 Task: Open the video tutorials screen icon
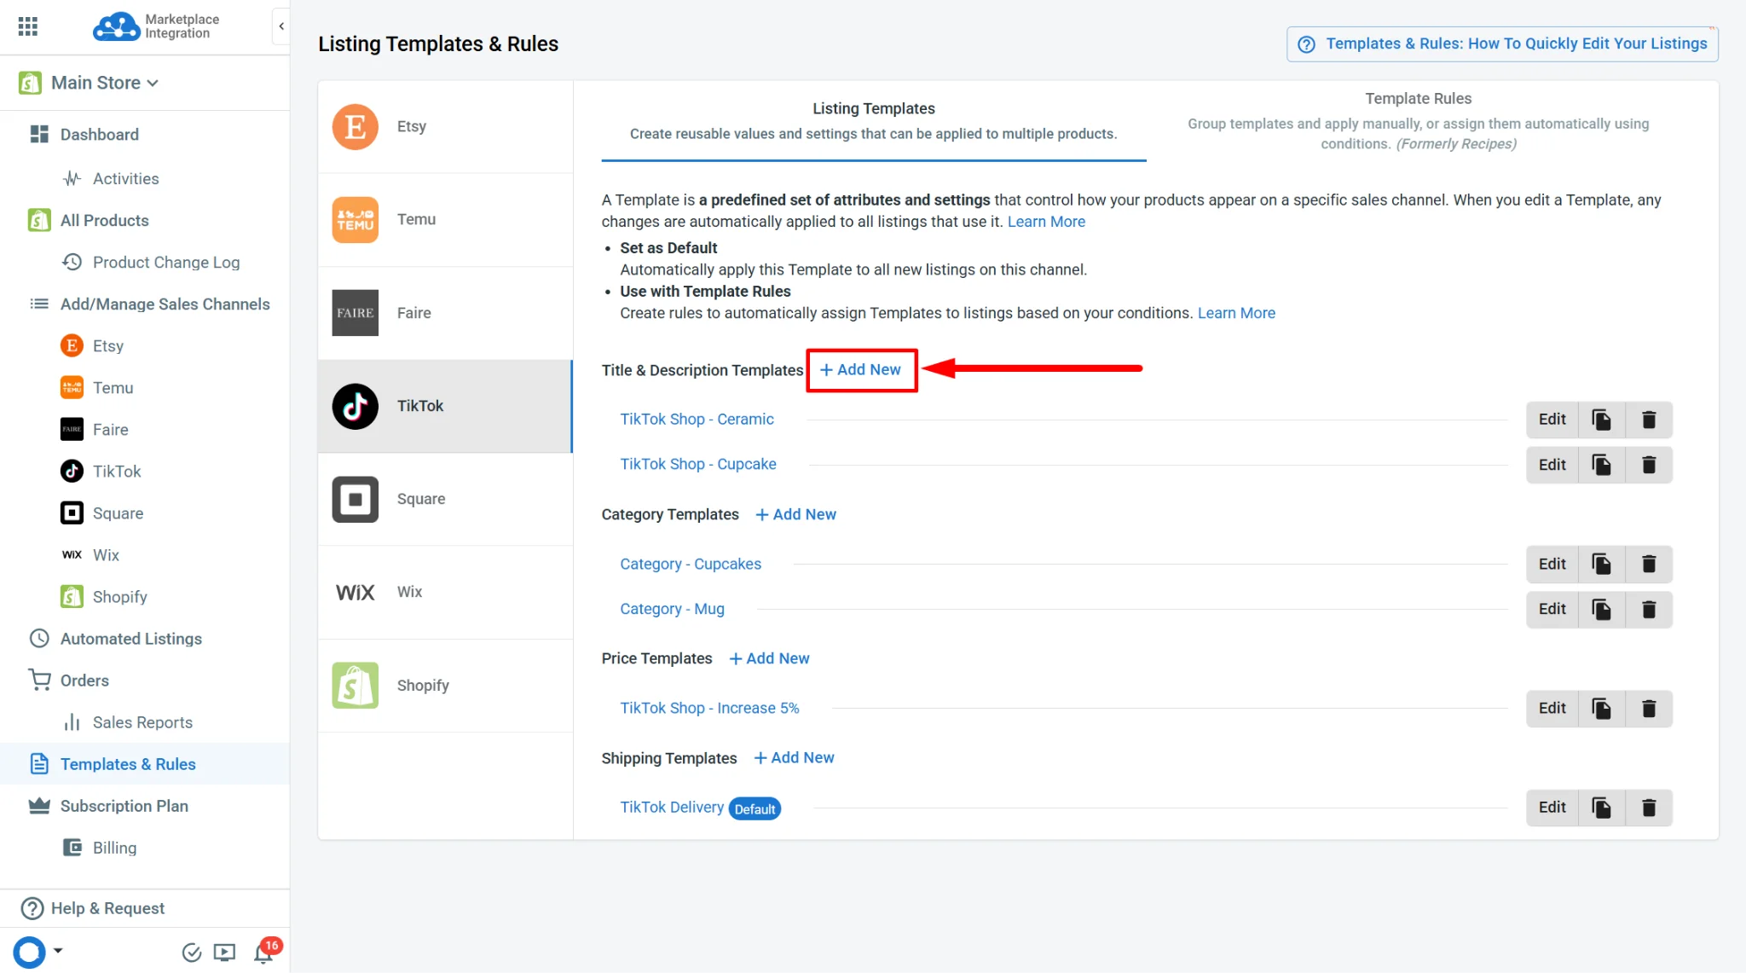pos(224,953)
